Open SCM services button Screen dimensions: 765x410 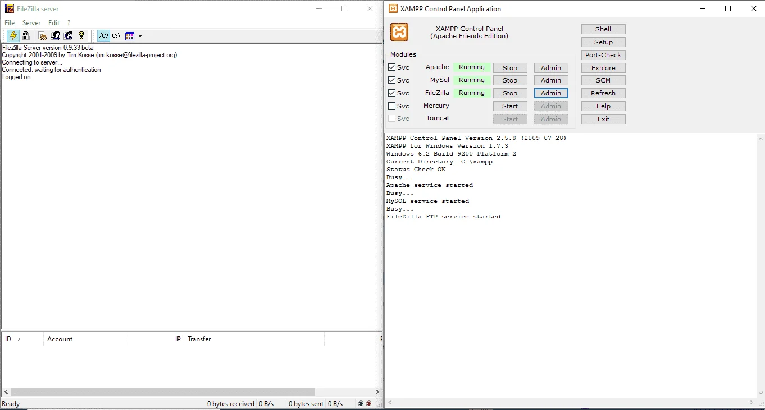(603, 80)
